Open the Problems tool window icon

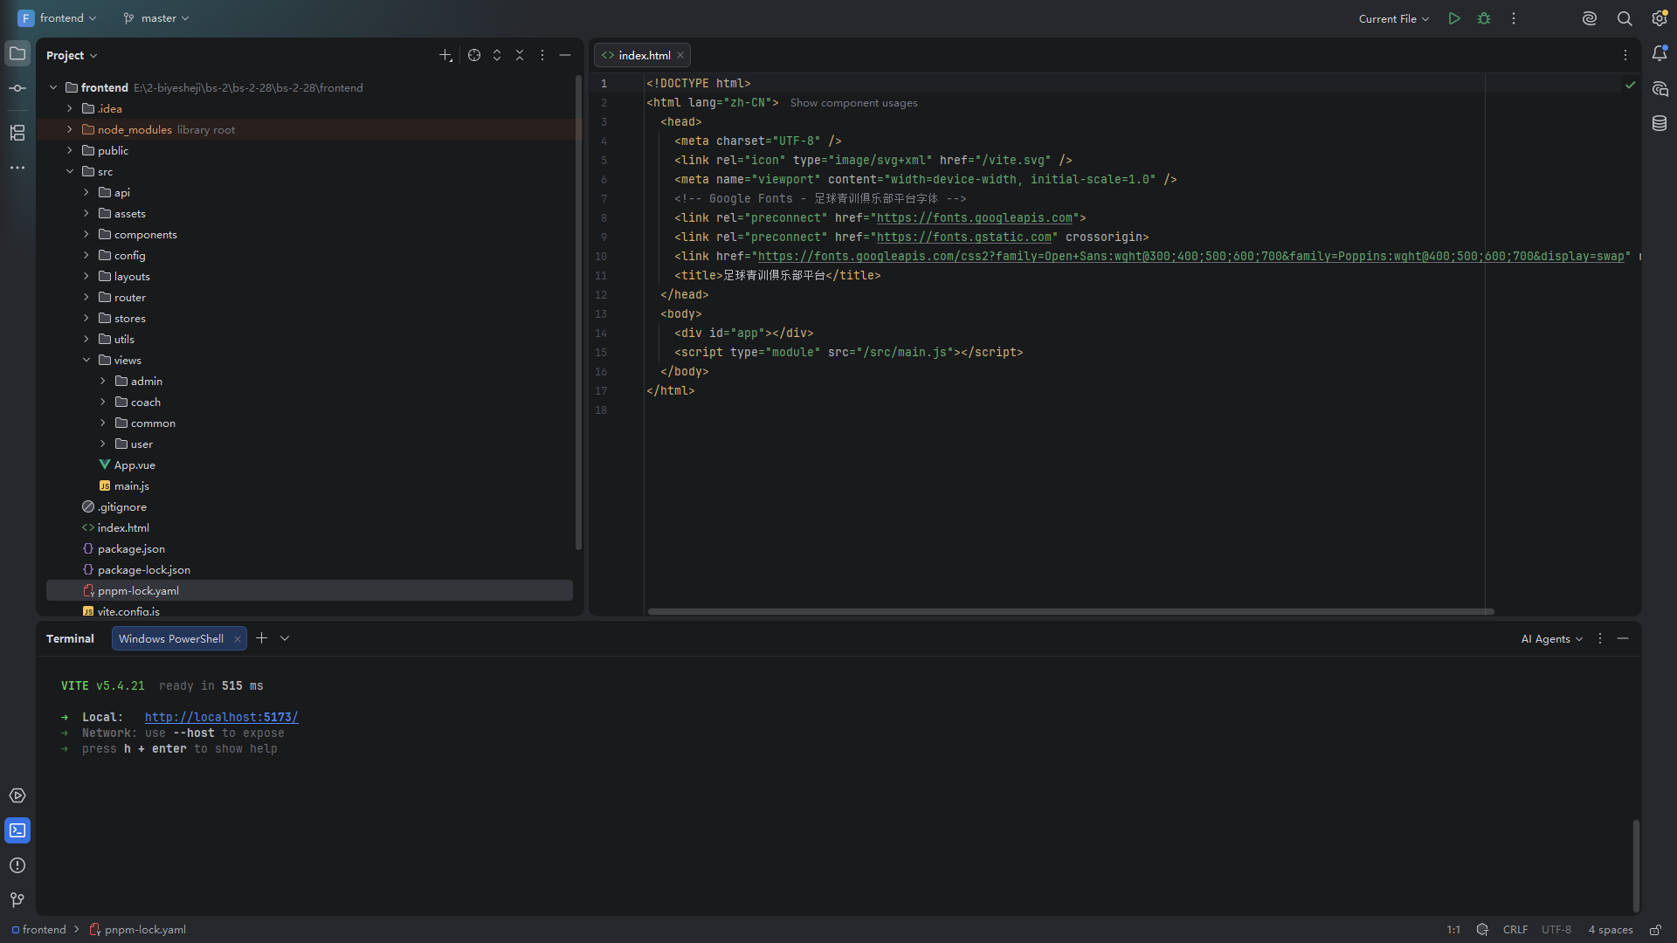pos(17,865)
